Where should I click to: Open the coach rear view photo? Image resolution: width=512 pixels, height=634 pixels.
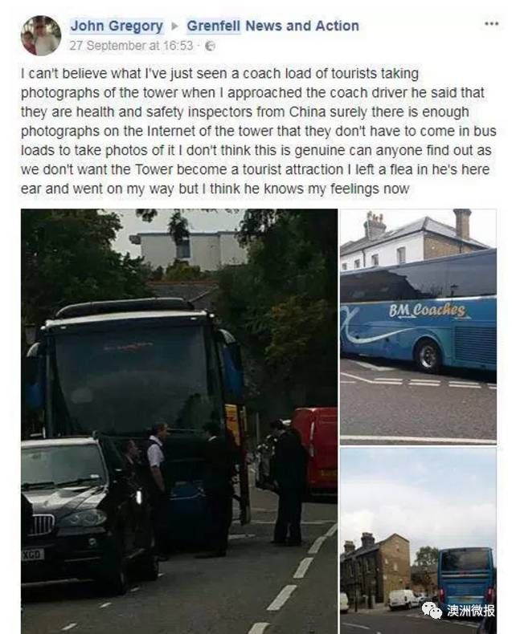[418, 541]
